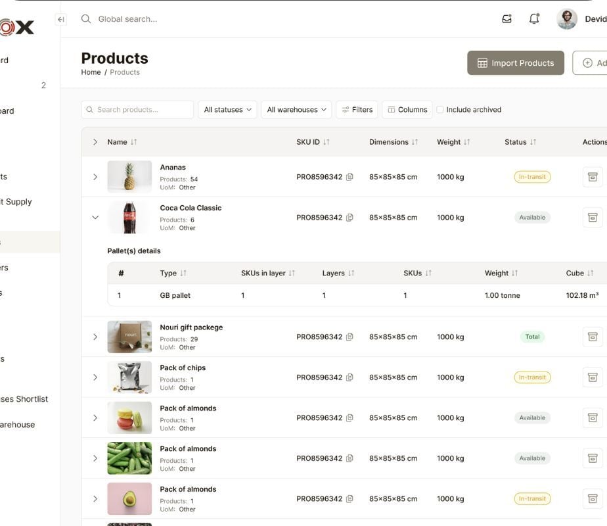
Task: Open the inbox messages icon
Action: pyautogui.click(x=506, y=19)
